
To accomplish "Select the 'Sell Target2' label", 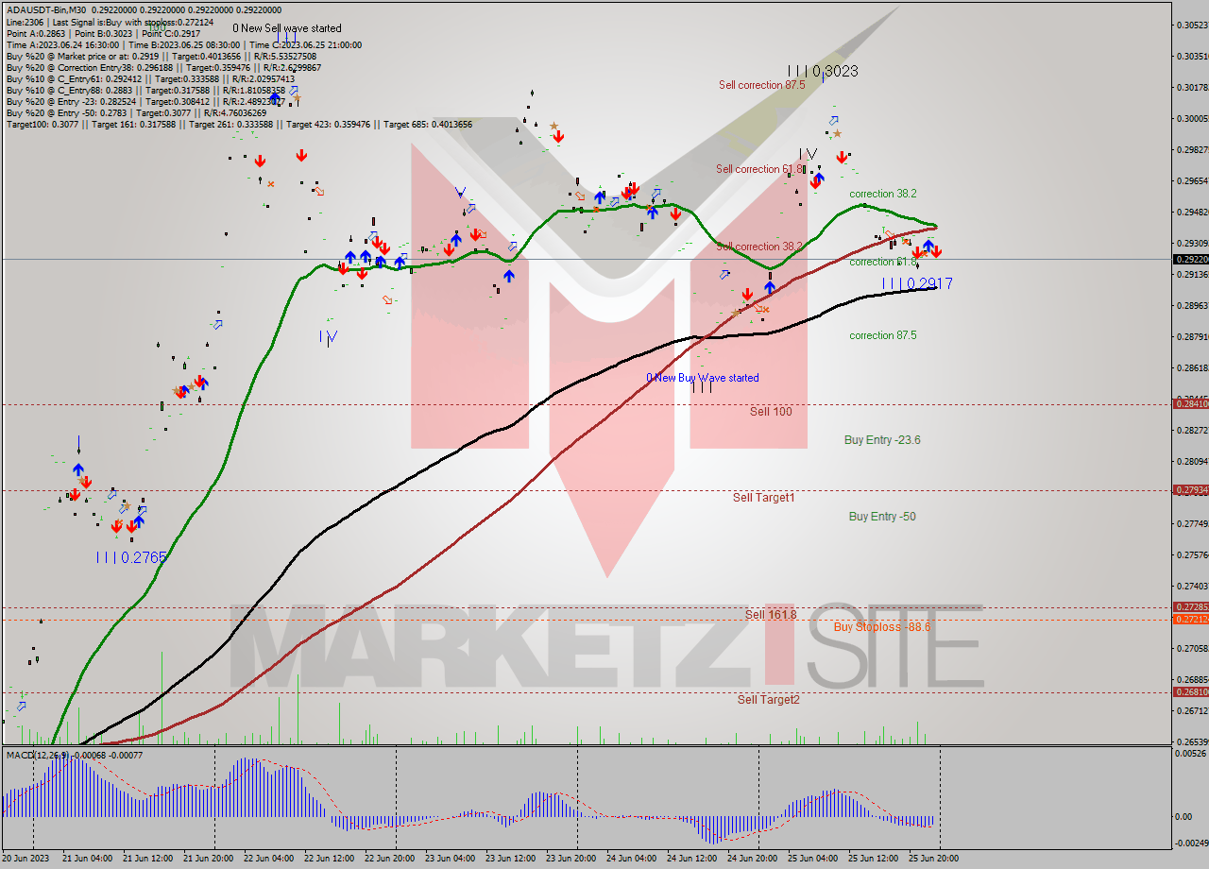I will pyautogui.click(x=769, y=700).
